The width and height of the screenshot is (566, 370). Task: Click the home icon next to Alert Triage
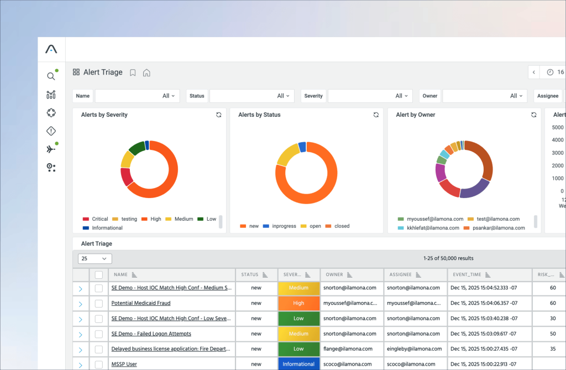pos(146,72)
